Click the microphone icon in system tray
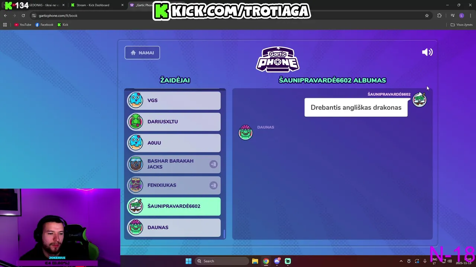 (x=425, y=261)
